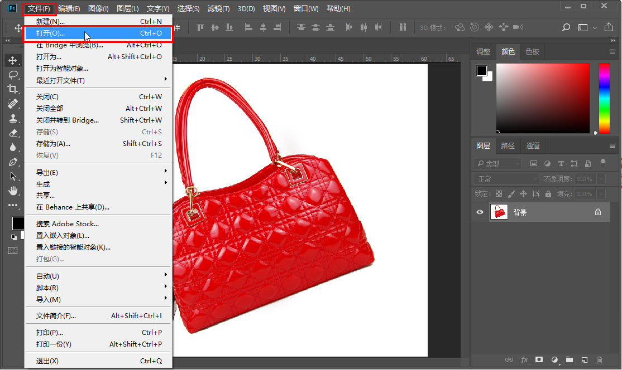
Task: Open the 类型 layer filter dropdown
Action: pyautogui.click(x=498, y=163)
